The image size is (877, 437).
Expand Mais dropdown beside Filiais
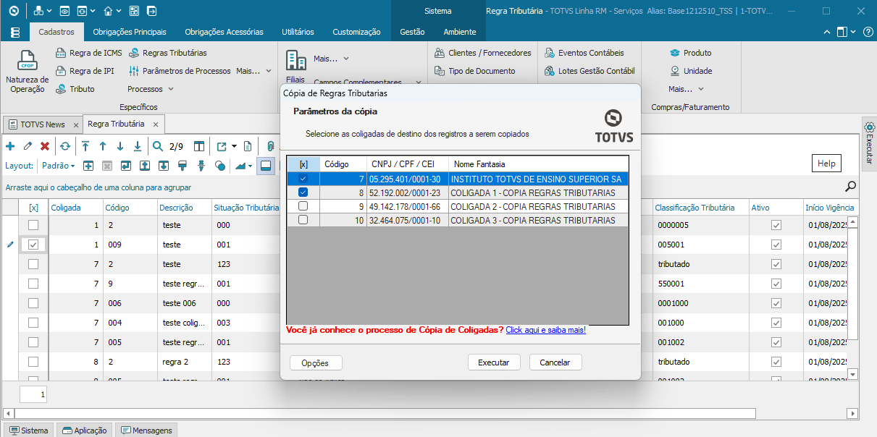tap(331, 59)
